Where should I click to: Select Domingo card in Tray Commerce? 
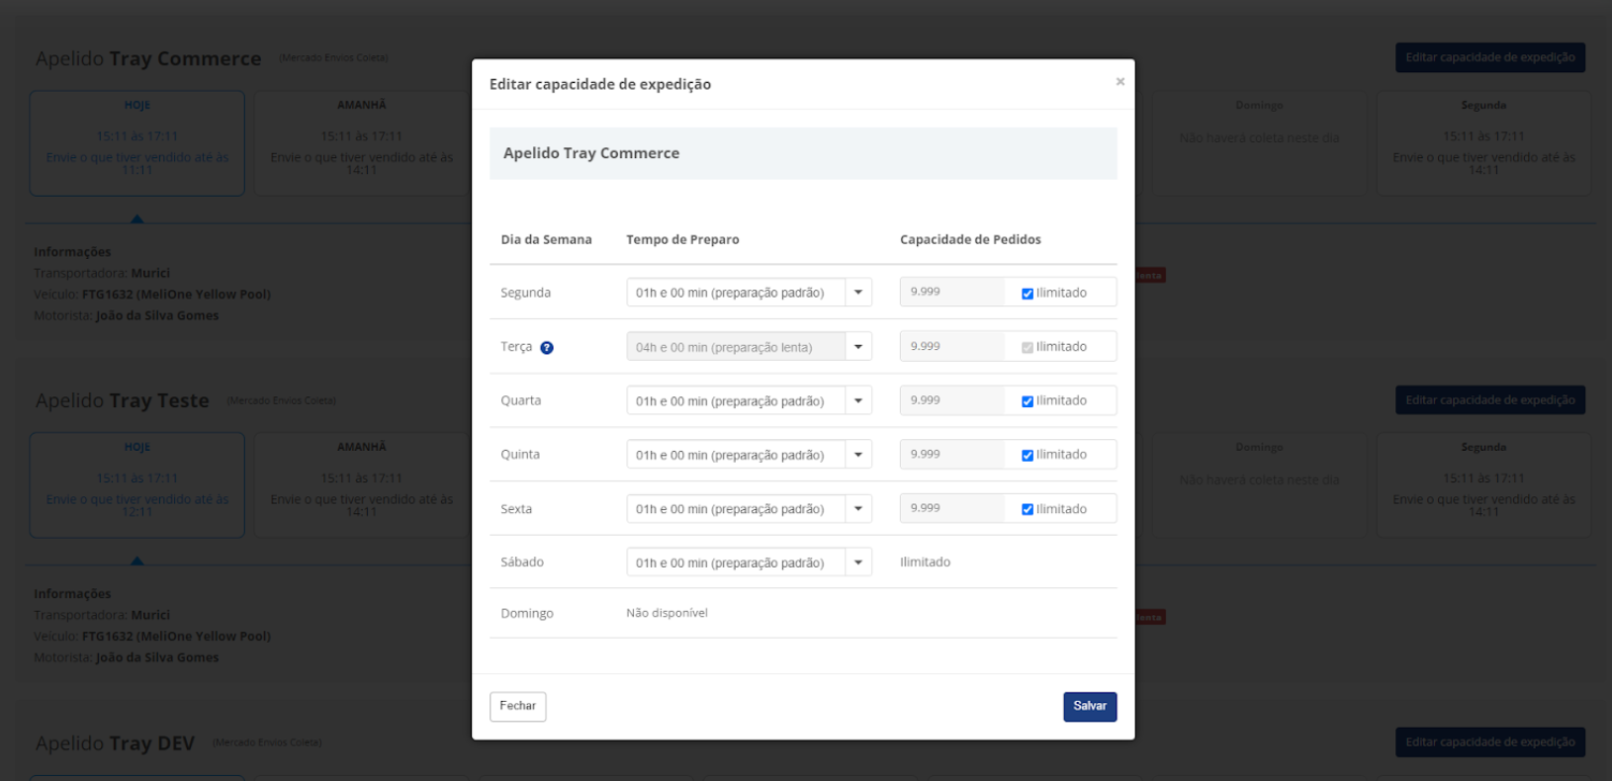1259,143
